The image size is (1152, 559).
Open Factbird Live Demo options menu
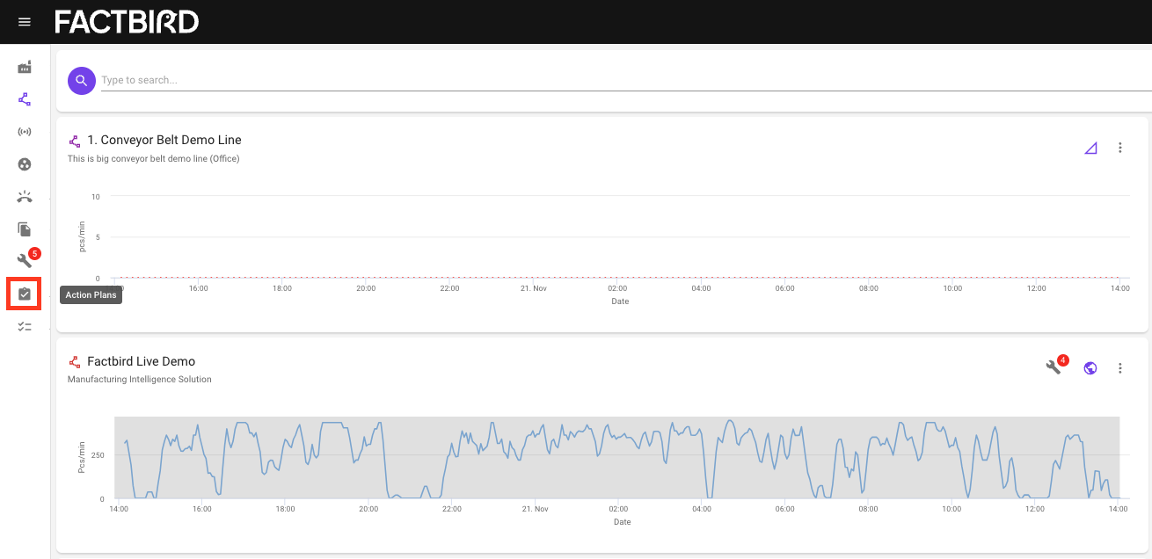tap(1120, 368)
